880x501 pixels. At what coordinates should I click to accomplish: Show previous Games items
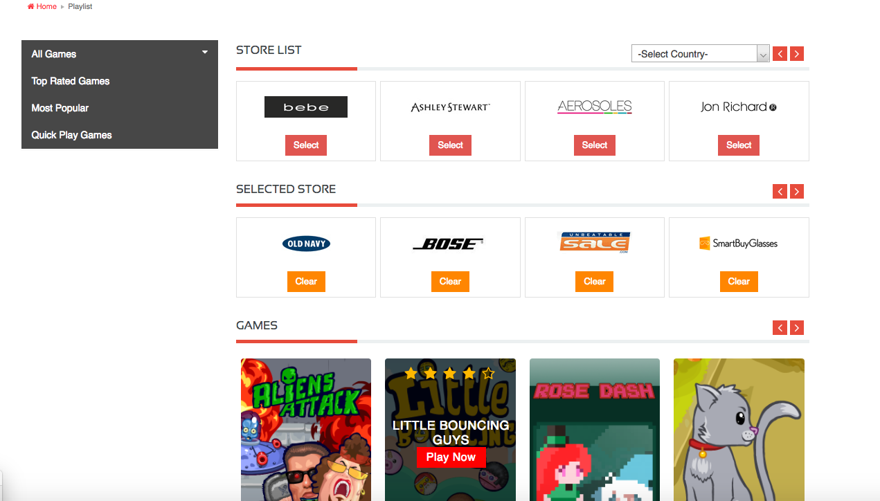780,327
